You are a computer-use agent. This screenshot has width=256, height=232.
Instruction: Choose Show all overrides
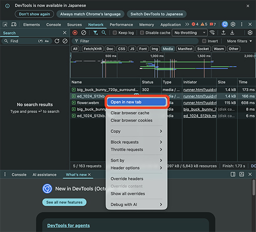136,194
